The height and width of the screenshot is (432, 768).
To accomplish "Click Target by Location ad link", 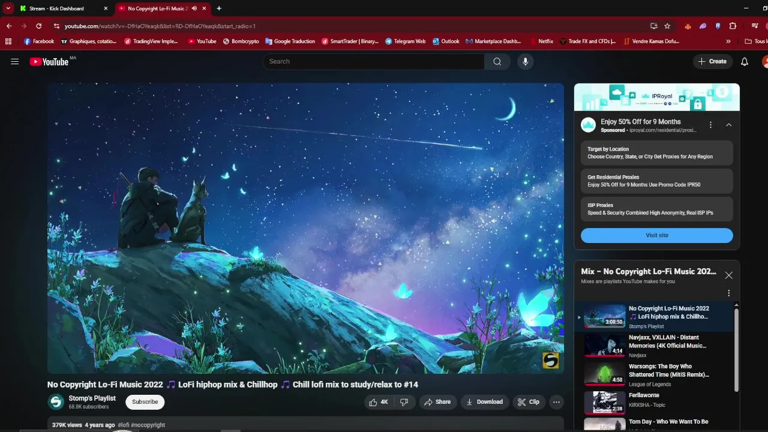I will 657,153.
